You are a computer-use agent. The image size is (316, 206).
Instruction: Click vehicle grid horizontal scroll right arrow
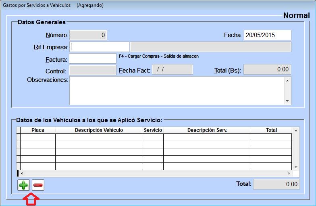tap(289, 173)
